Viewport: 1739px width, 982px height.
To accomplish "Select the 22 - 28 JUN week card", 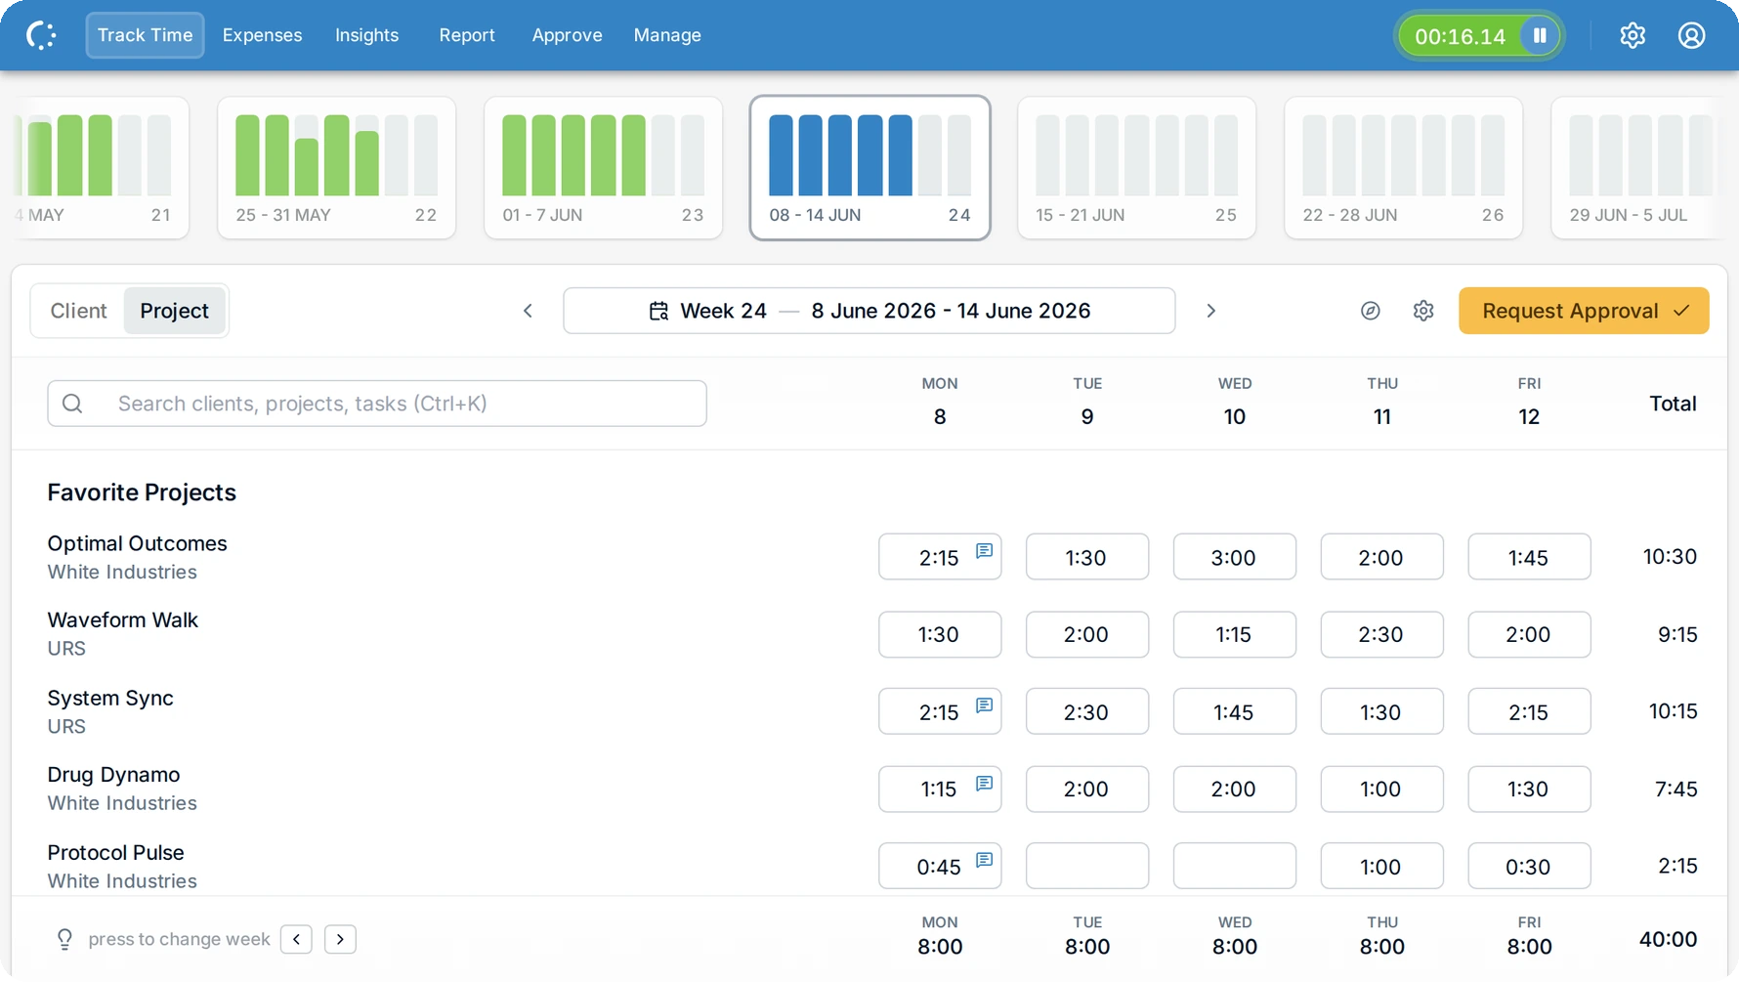I will [1403, 168].
